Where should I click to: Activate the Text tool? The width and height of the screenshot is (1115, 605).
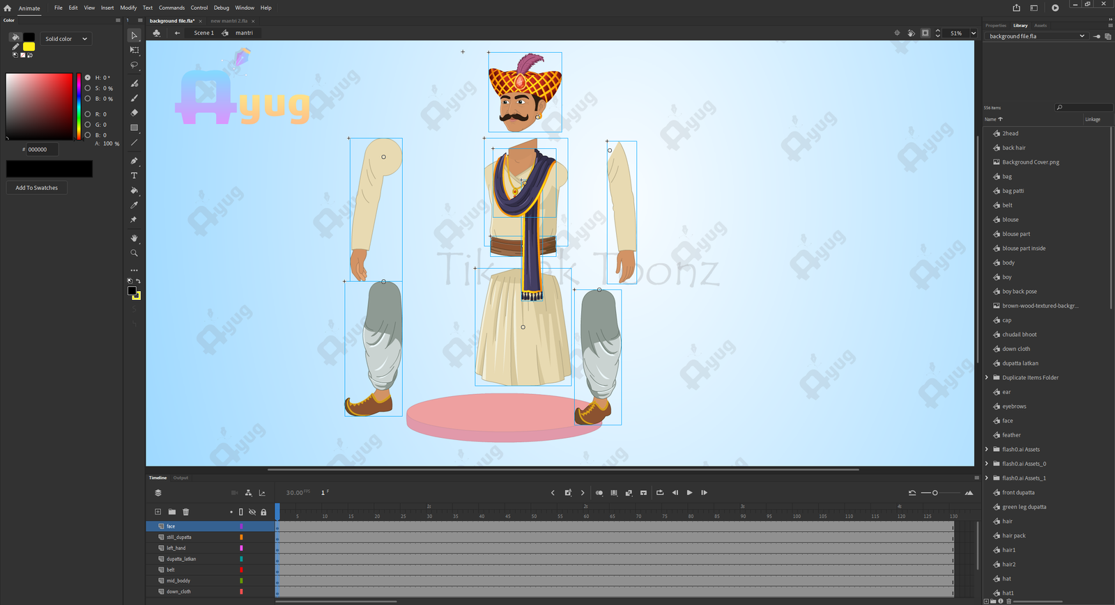tap(134, 175)
